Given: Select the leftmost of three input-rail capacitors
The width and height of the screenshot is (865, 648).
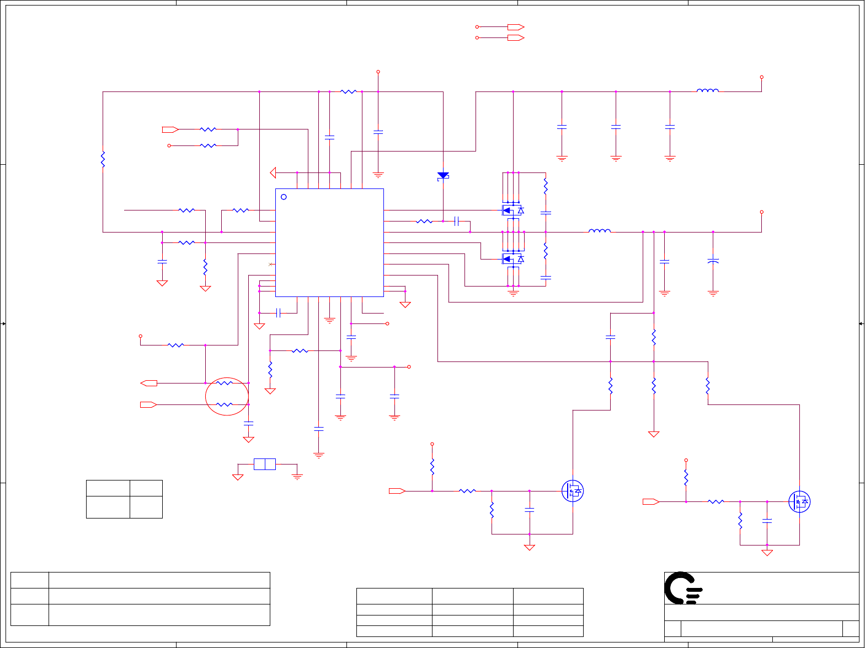Looking at the screenshot, I should [562, 127].
